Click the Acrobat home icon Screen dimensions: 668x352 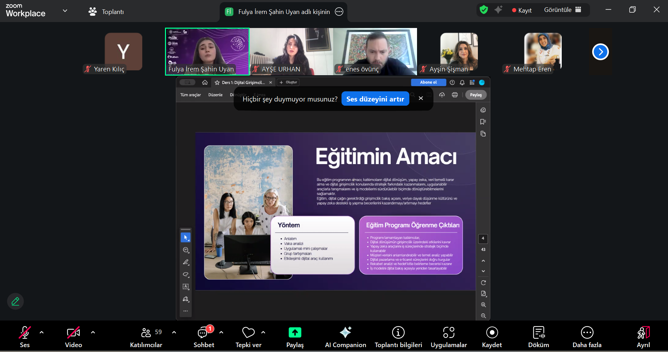pyautogui.click(x=205, y=83)
